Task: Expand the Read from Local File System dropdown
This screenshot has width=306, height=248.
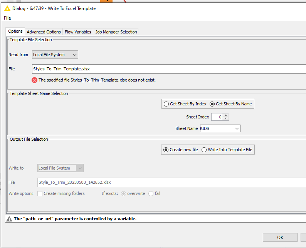Action: [55, 55]
